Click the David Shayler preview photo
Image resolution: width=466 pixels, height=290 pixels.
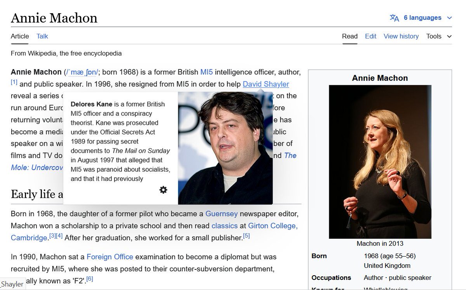(225, 148)
